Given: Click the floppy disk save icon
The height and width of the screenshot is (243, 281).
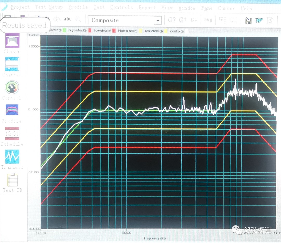Looking at the screenshot, I should [x=248, y=21].
